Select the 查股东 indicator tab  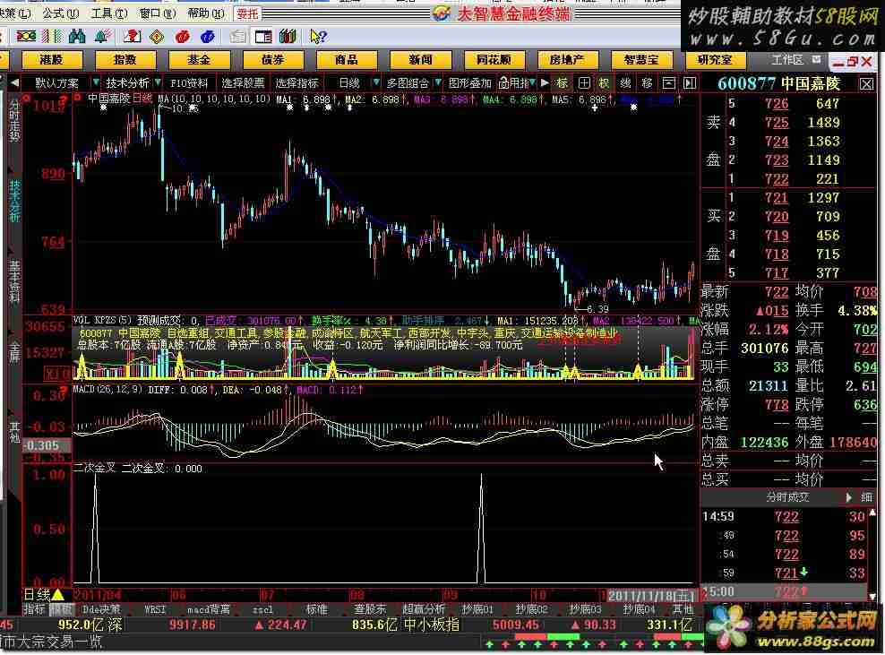pos(370,610)
